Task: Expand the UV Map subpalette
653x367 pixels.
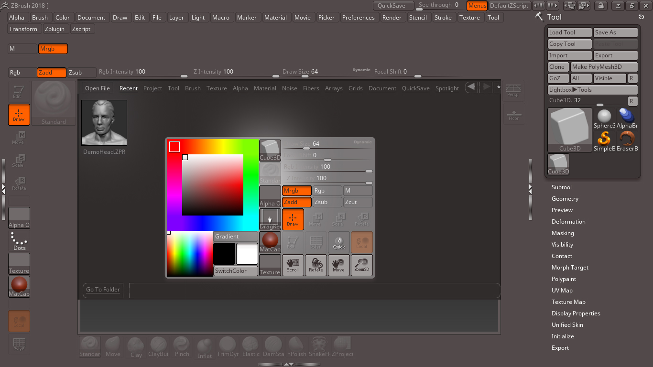Action: coord(562,291)
